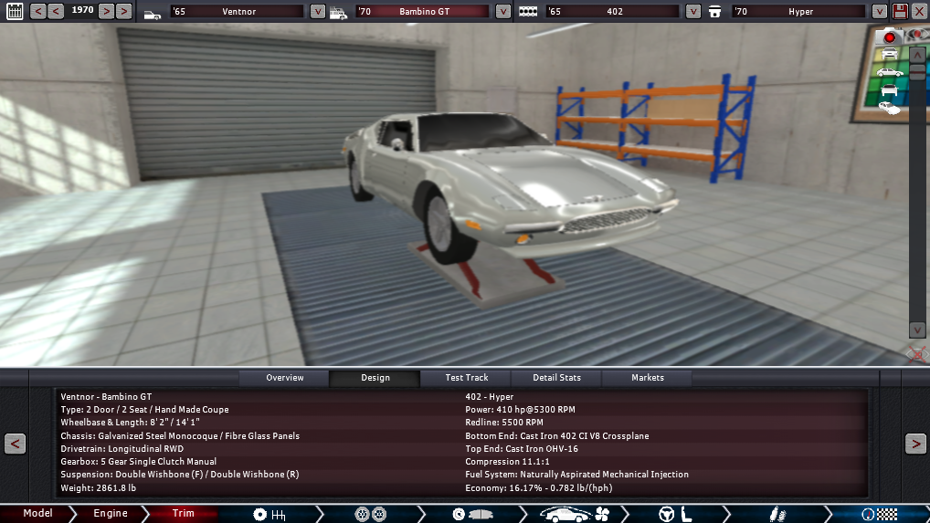Viewport: 930px width, 523px height.
Task: Switch to the rear view car icon
Action: [889, 90]
